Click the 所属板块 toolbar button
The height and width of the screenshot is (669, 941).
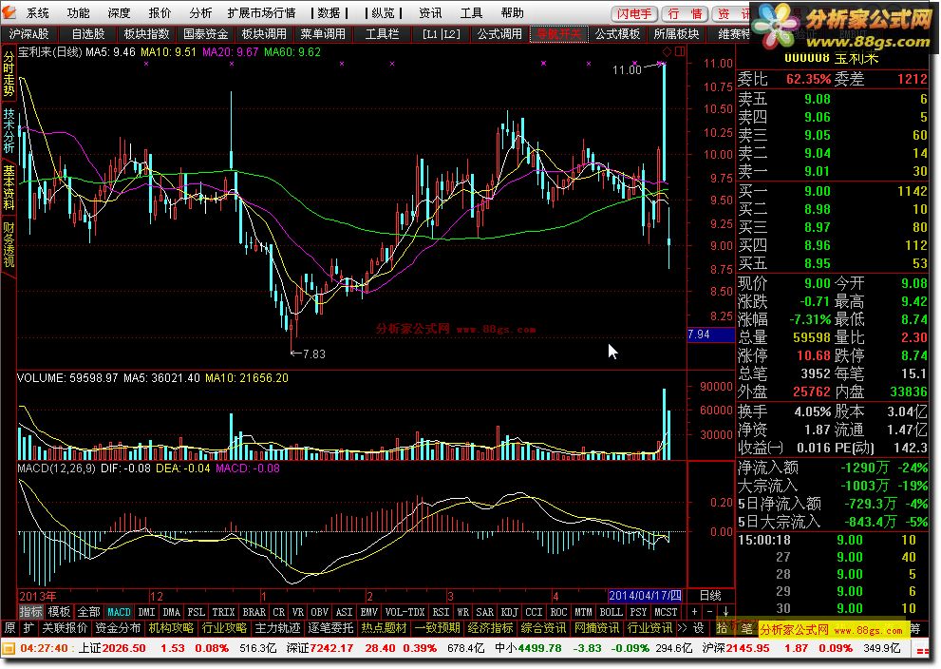[676, 34]
